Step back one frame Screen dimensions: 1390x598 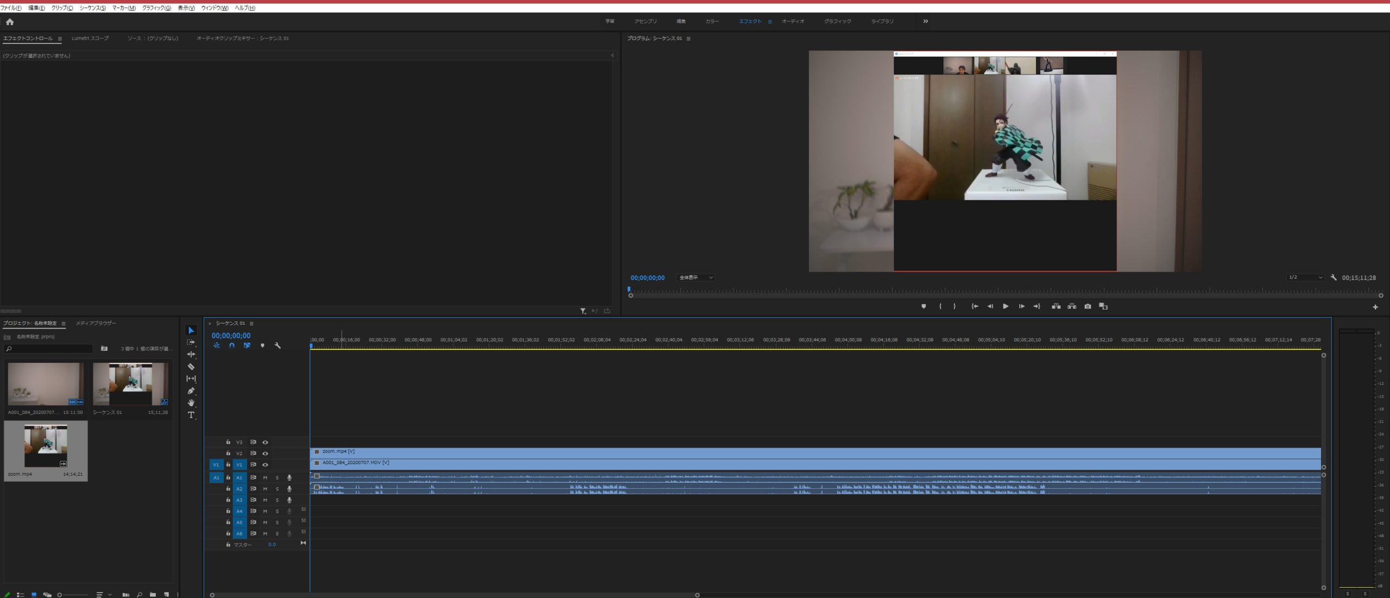click(x=990, y=306)
